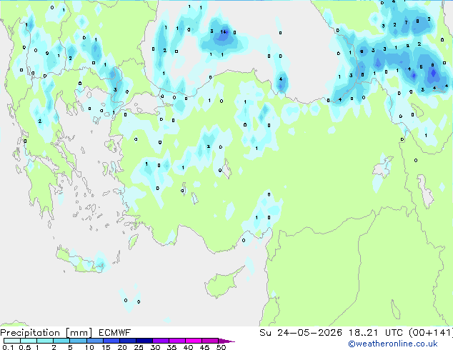Viewport: 453px width, 350px height.
Task: Click the '14' precipitation value on the map
Action: point(224,31)
